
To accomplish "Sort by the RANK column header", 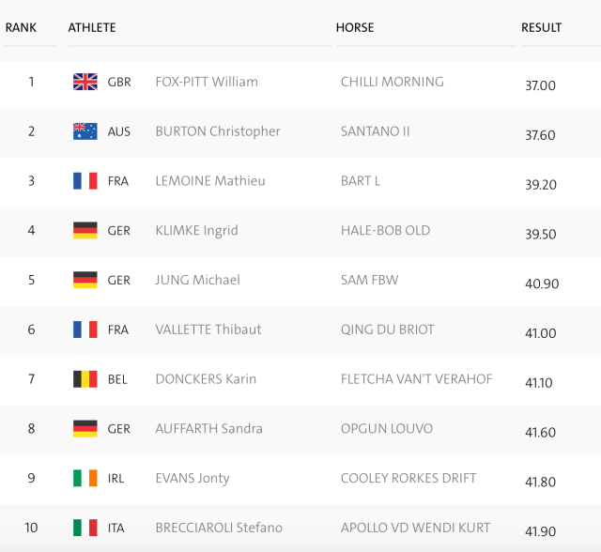I will click(21, 27).
